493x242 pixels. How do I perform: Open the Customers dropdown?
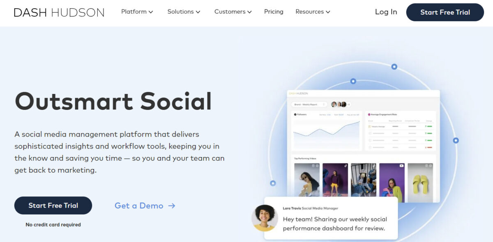point(233,12)
